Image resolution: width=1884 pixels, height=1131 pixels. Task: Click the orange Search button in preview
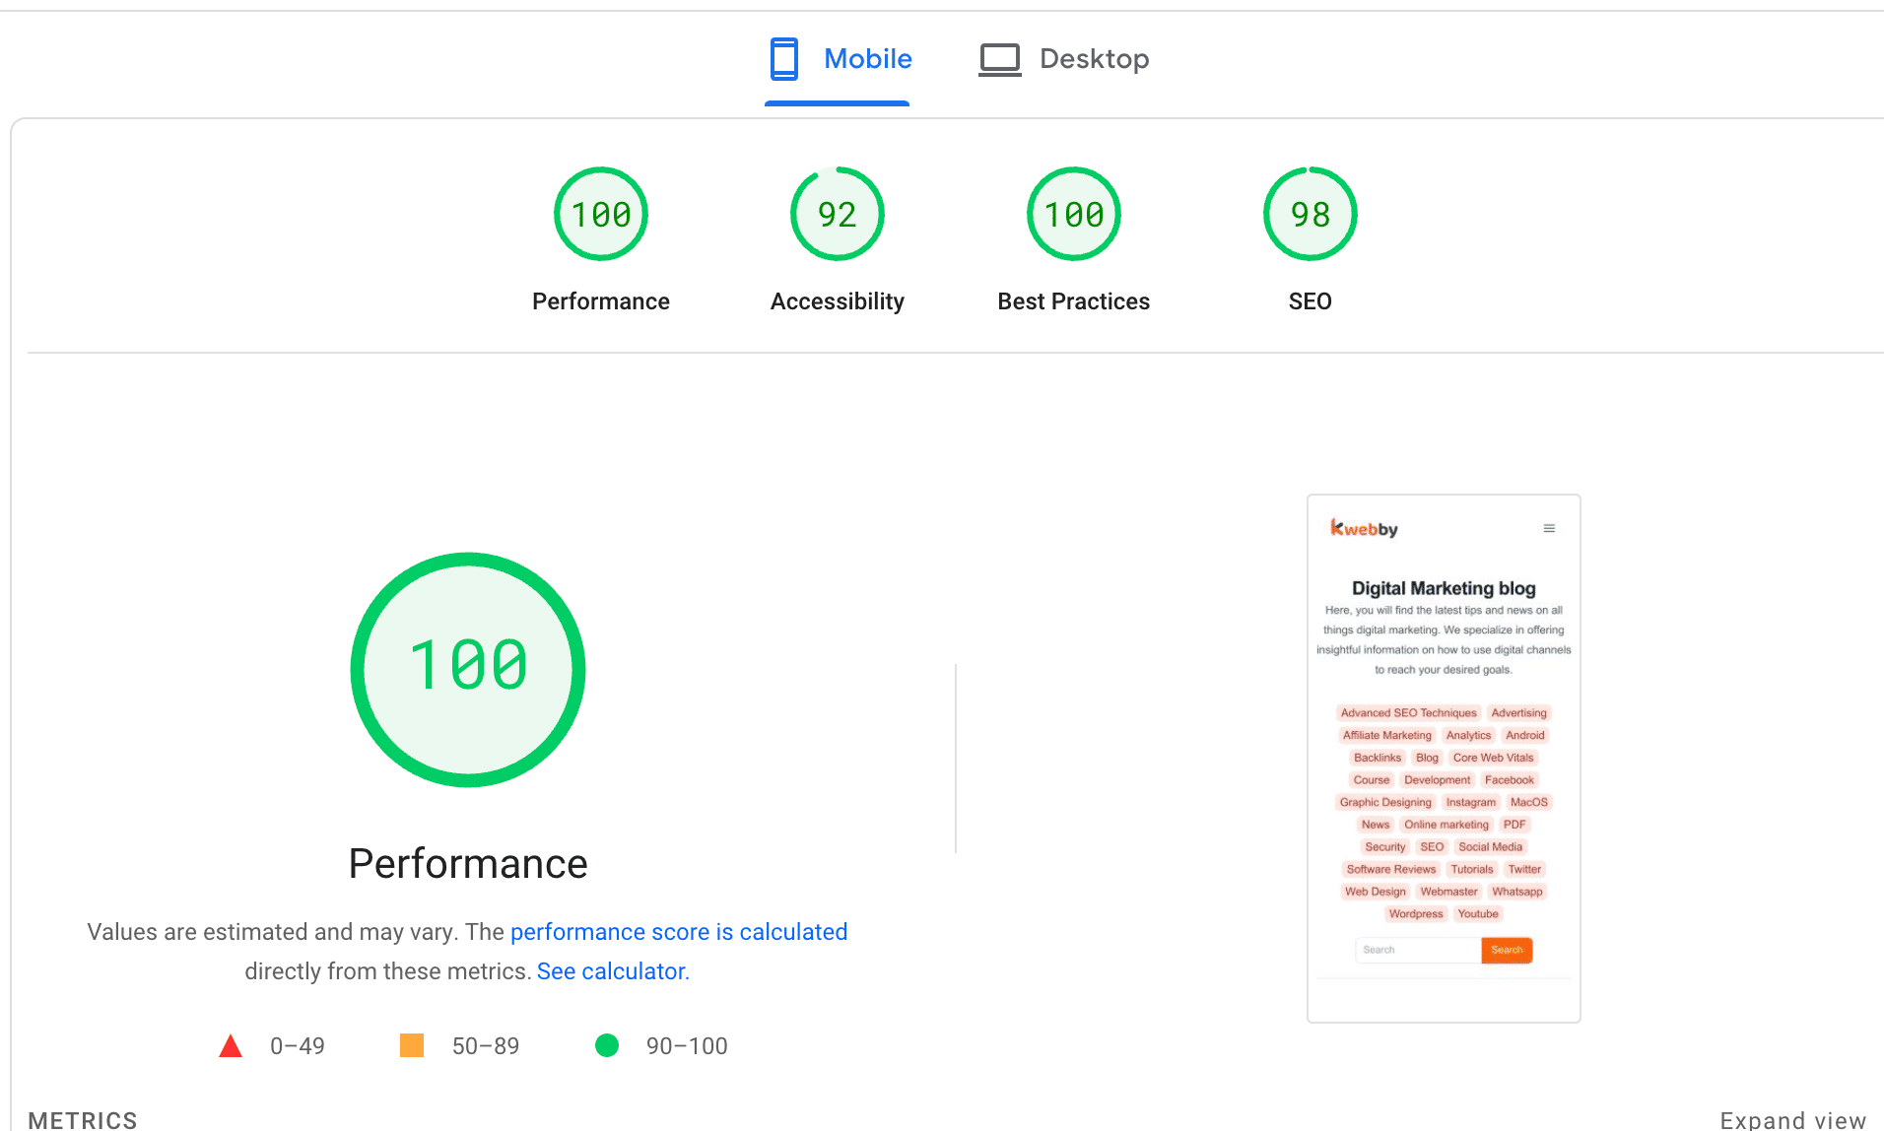coord(1507,950)
